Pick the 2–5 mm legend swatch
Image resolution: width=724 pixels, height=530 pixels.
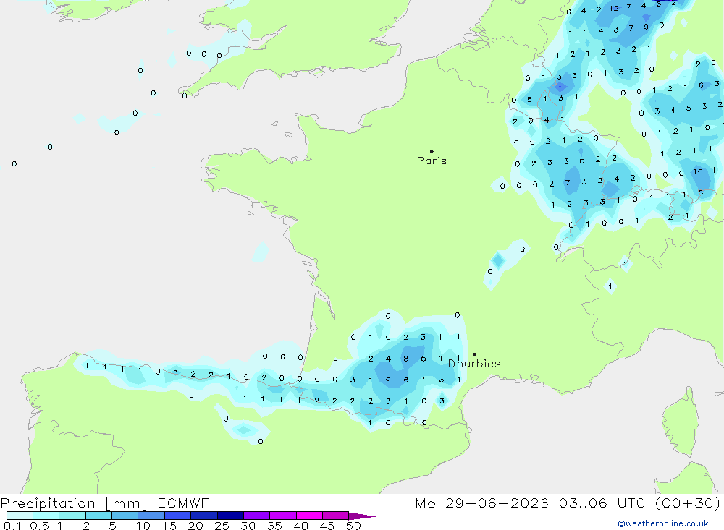98,516
